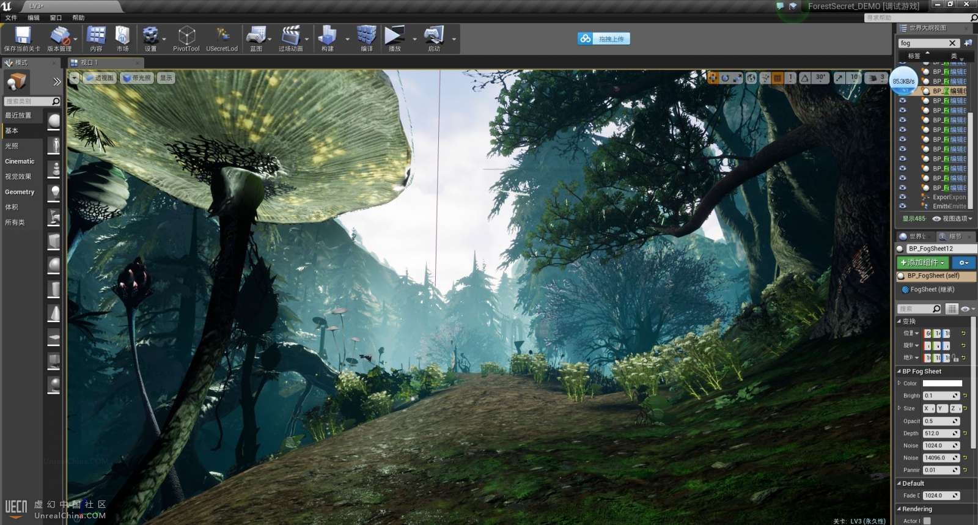978x525 pixels.
Task: Expand the Color property triangle
Action: click(x=899, y=383)
